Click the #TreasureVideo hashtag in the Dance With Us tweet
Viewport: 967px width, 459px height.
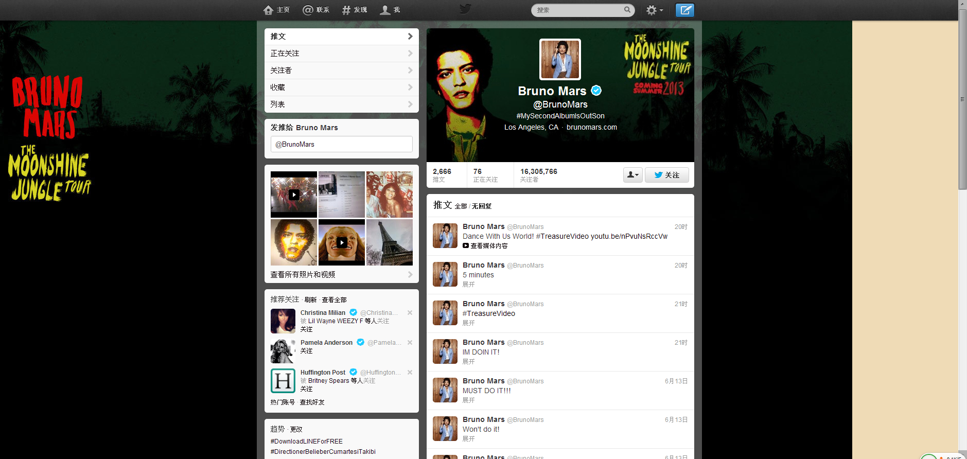click(562, 237)
